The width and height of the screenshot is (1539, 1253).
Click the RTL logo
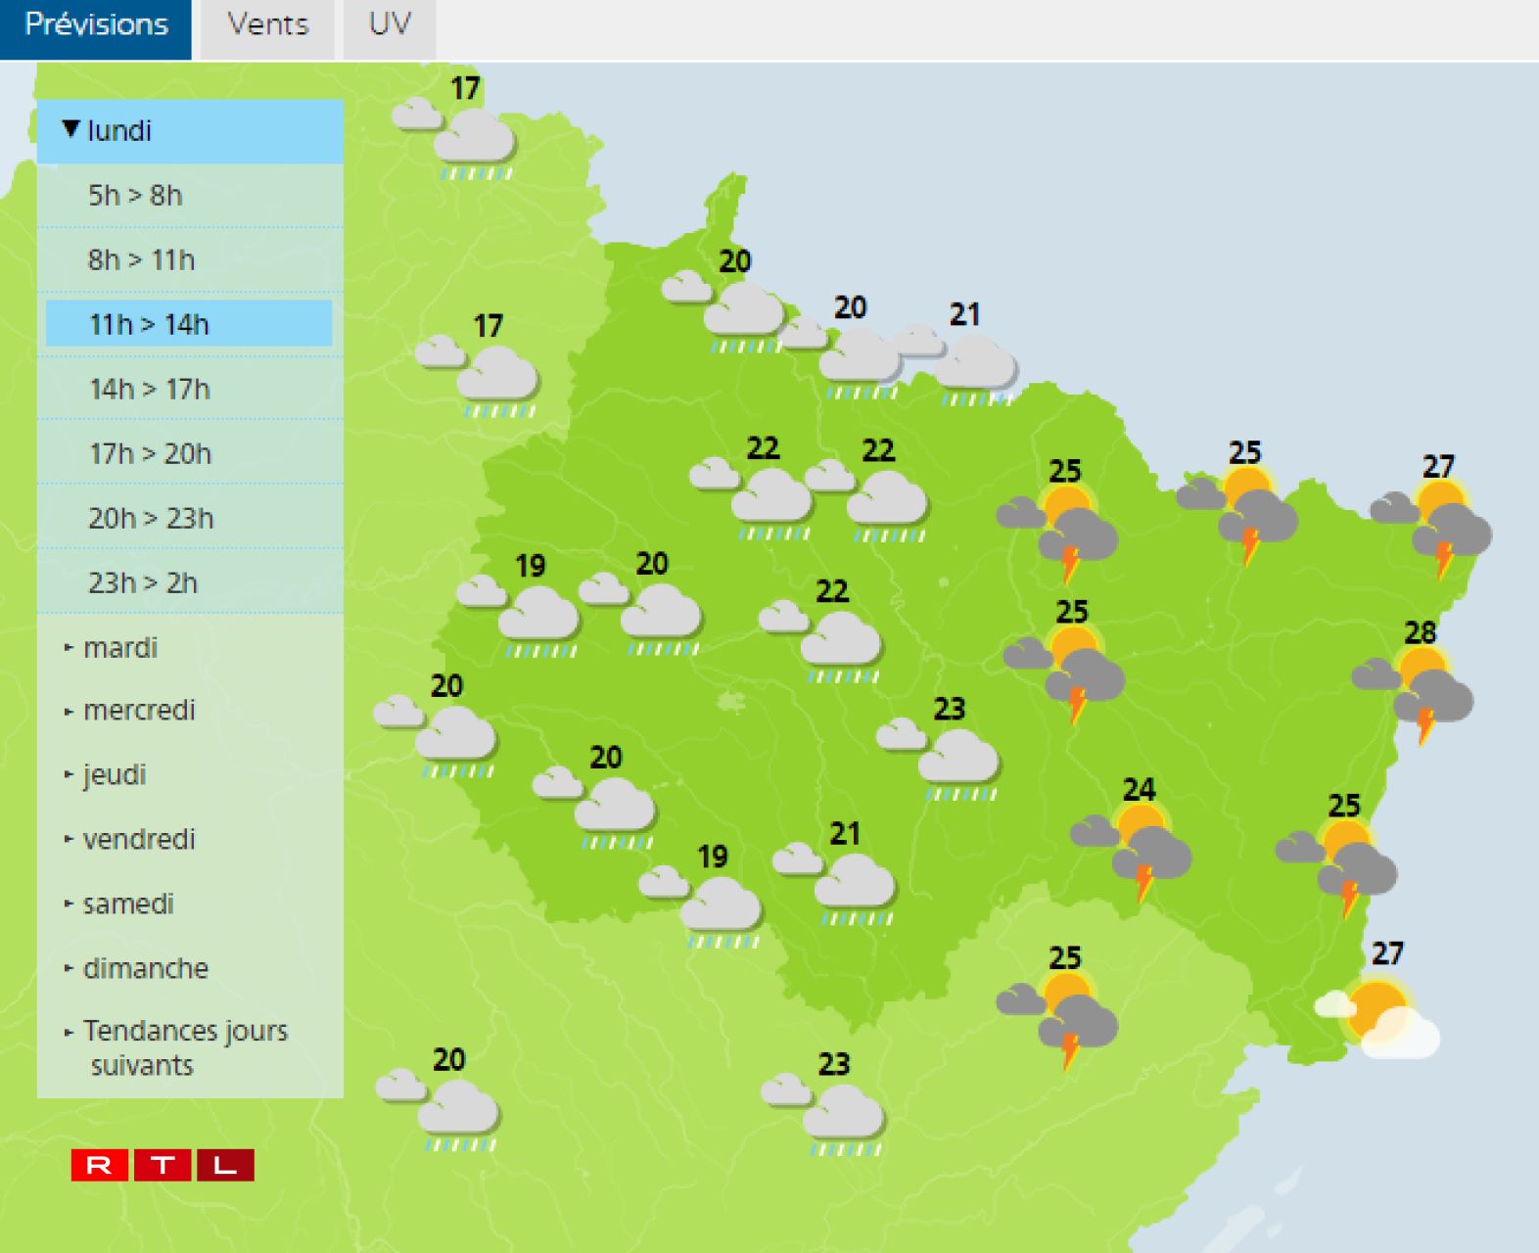pos(163,1165)
